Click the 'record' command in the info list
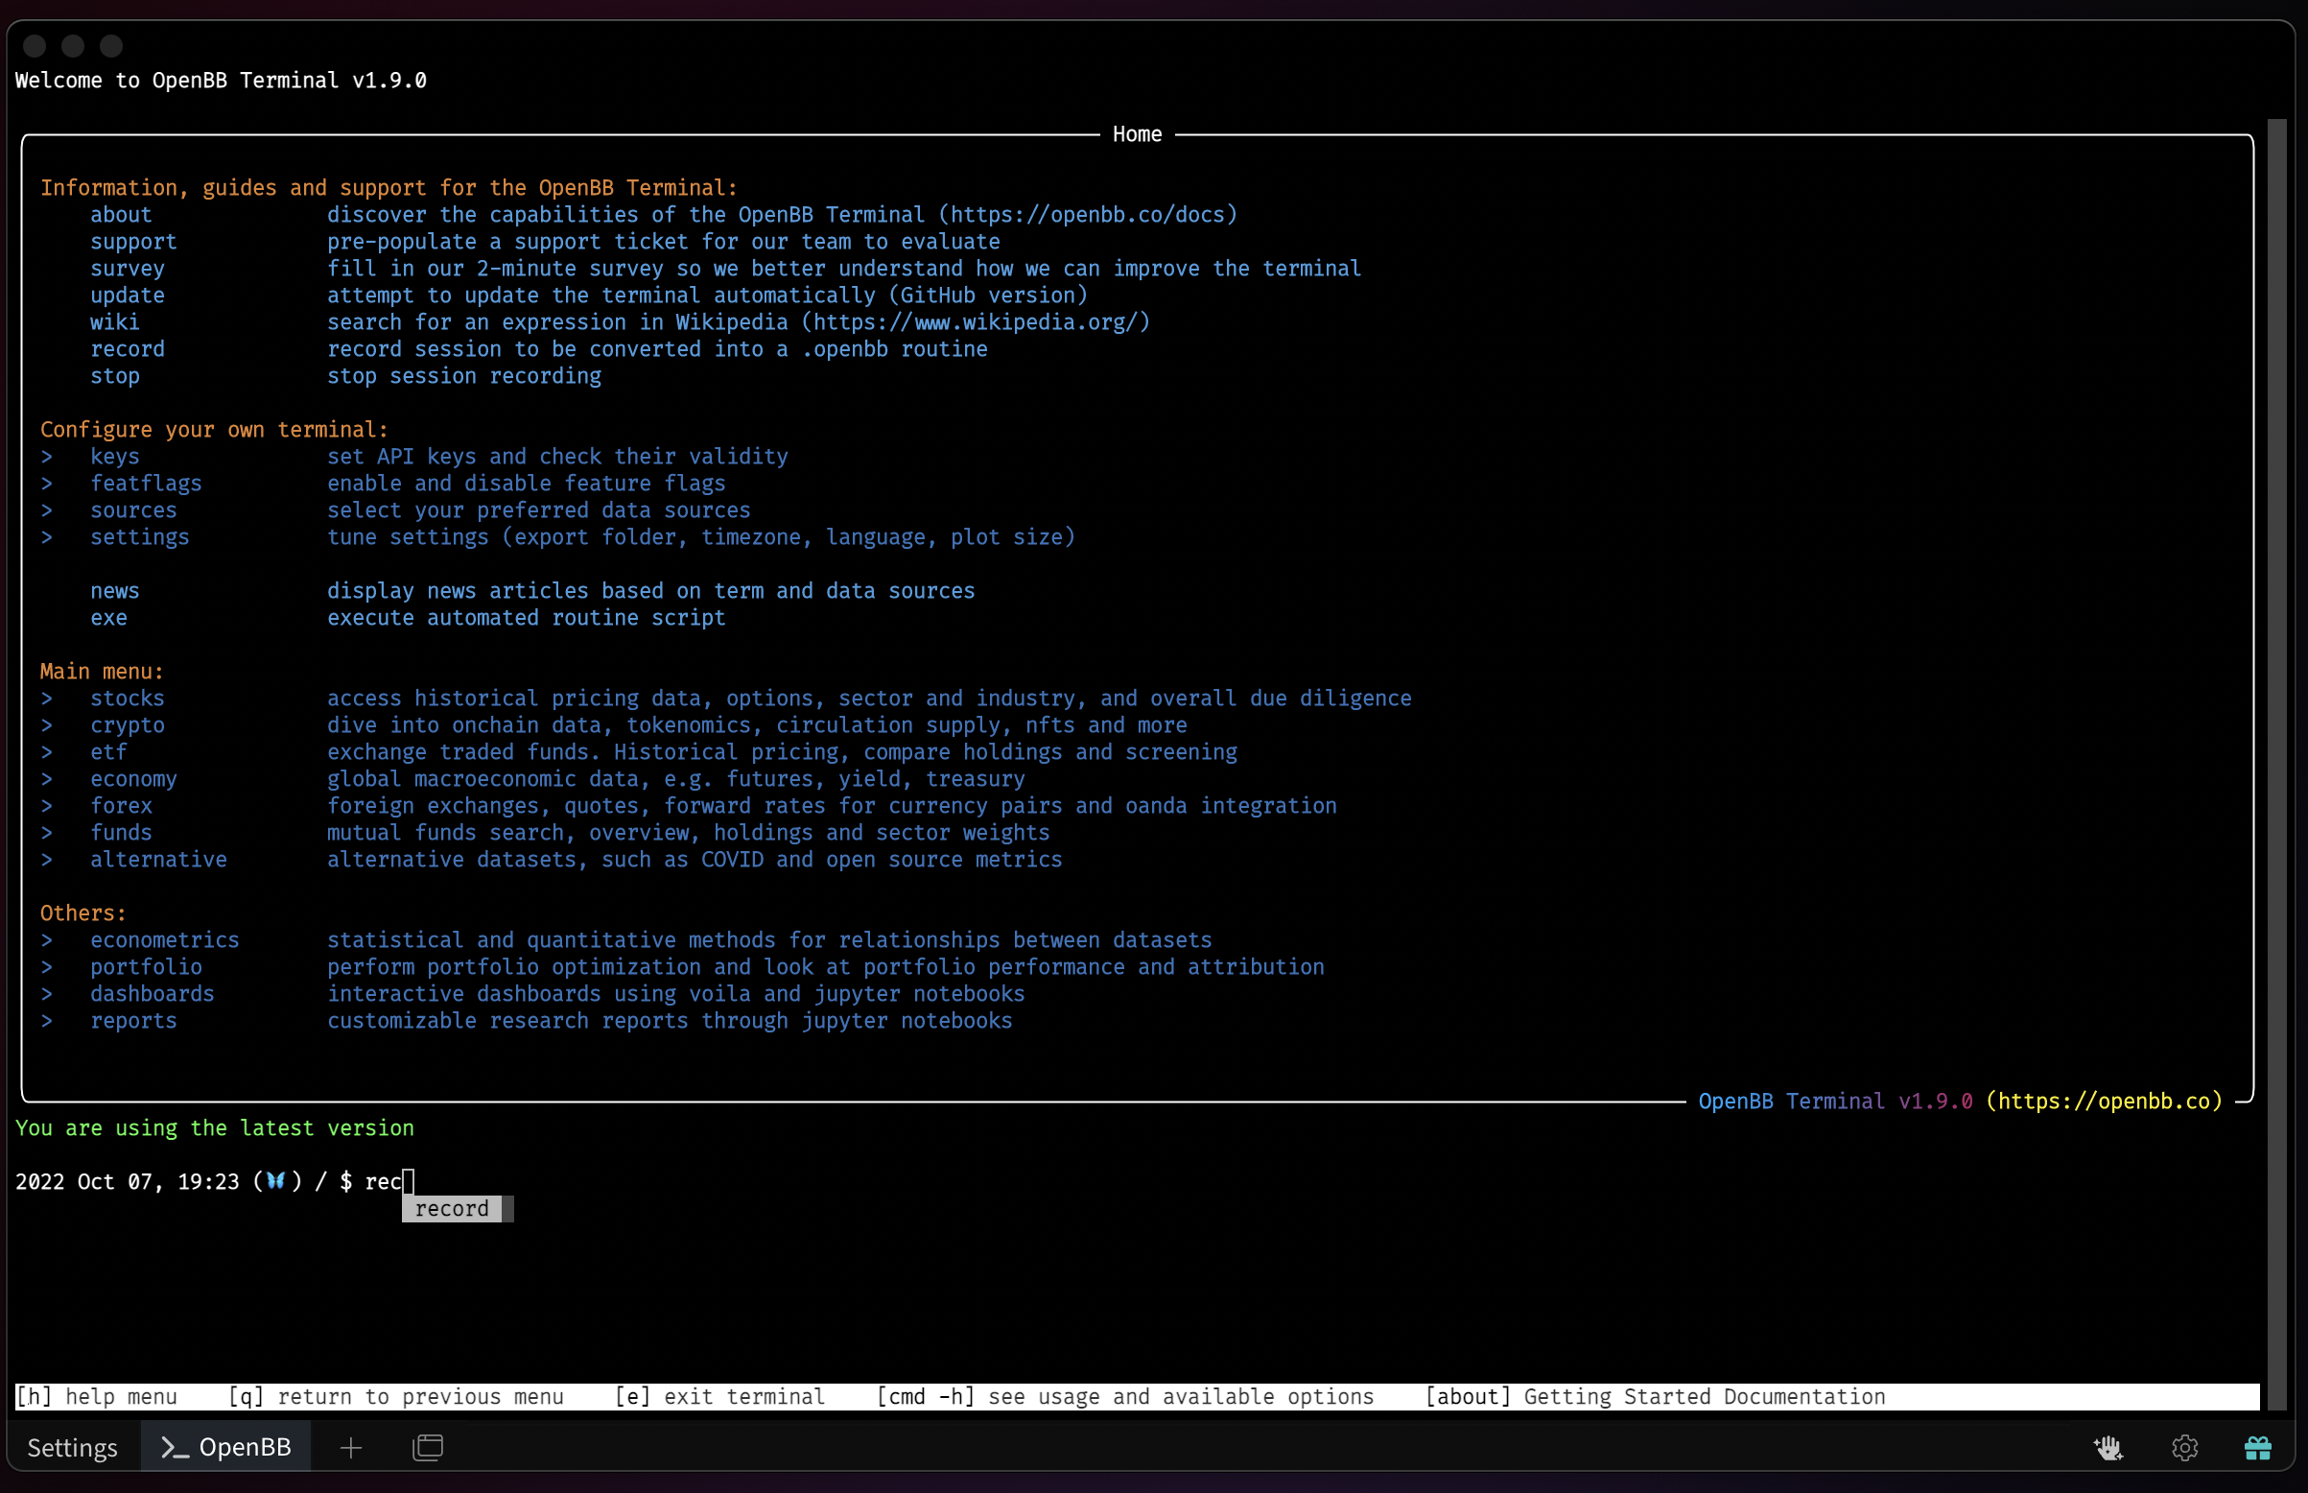Screen dimensions: 2308x1493 pyautogui.click(x=128, y=349)
